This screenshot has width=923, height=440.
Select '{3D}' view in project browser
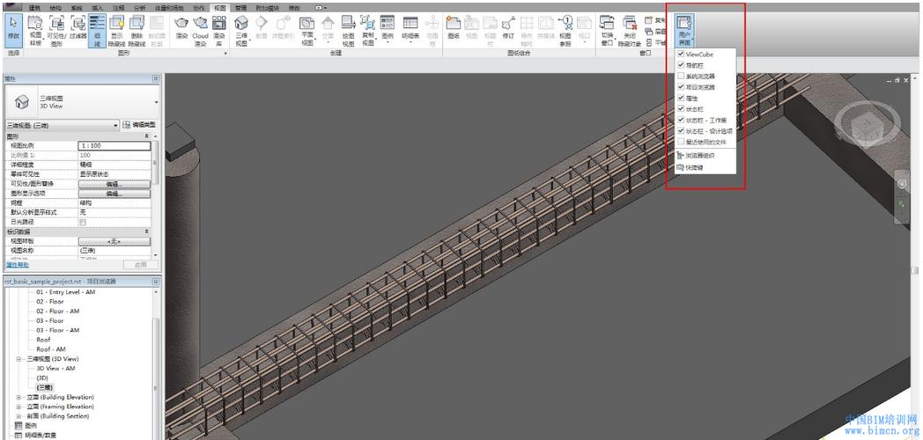[x=42, y=378]
